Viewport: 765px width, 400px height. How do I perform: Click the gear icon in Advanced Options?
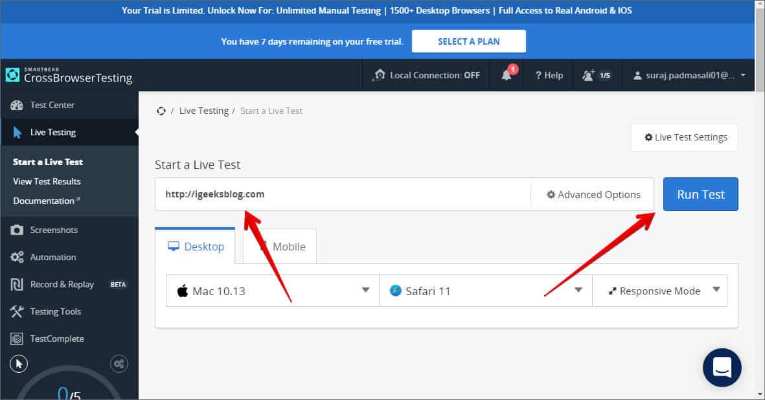click(x=551, y=194)
